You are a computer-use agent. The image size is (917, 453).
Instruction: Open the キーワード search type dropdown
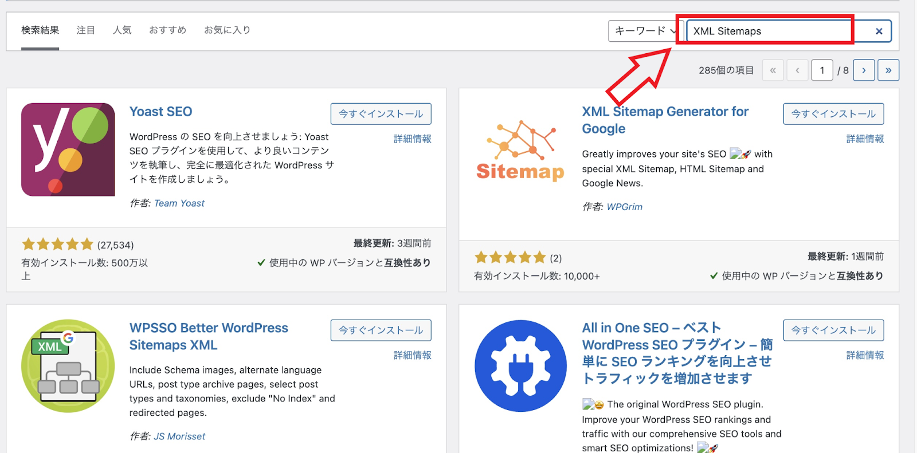(x=645, y=31)
